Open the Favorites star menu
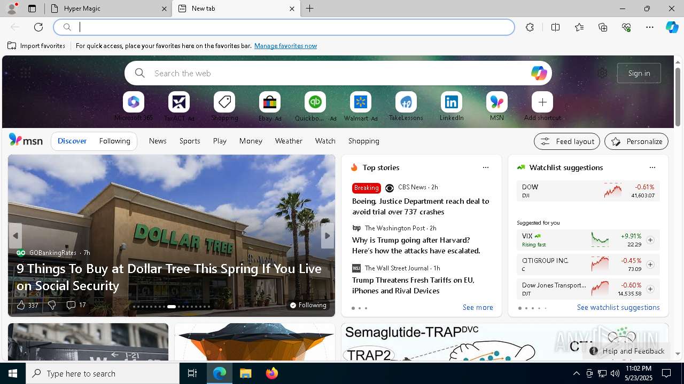This screenshot has height=384, width=684. point(579,27)
